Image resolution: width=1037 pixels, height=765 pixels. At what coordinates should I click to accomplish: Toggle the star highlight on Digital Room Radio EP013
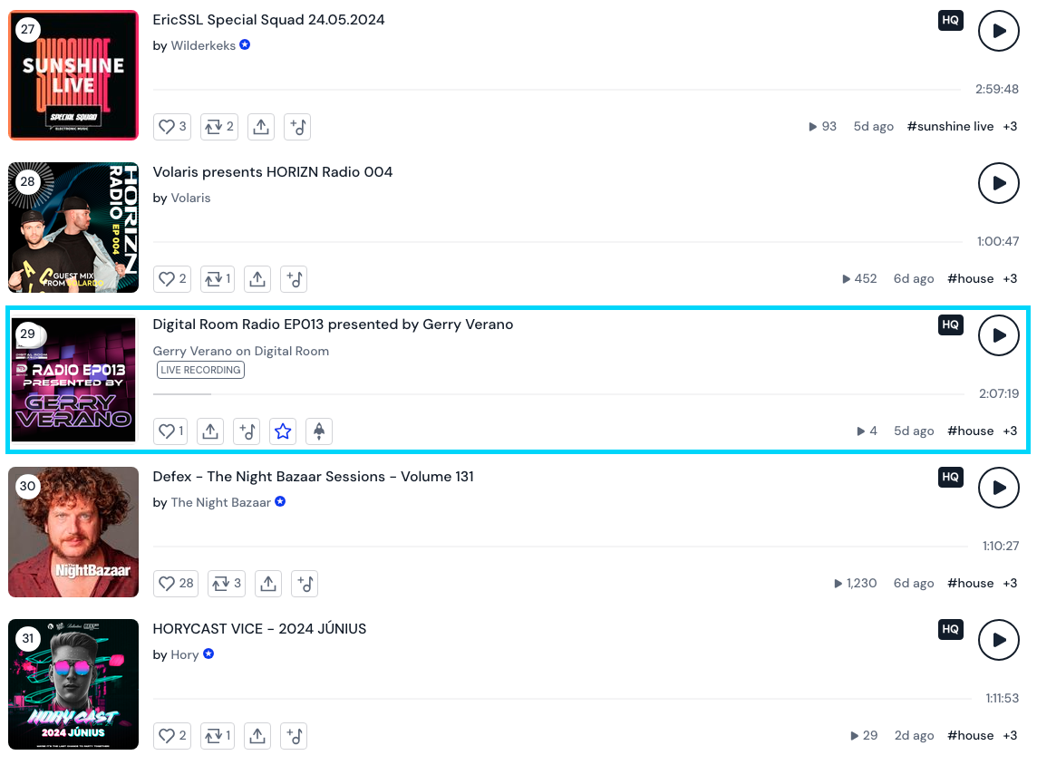pyautogui.click(x=283, y=431)
